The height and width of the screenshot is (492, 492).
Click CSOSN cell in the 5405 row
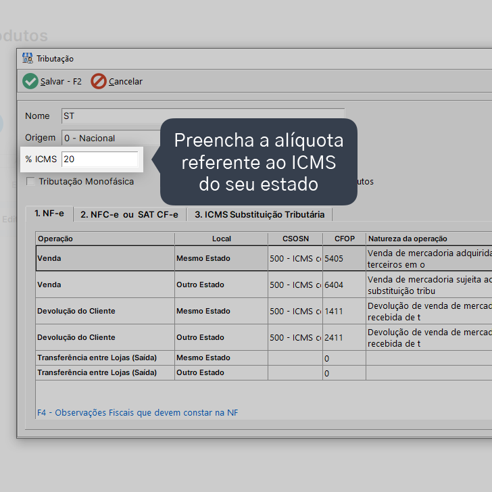tap(295, 258)
